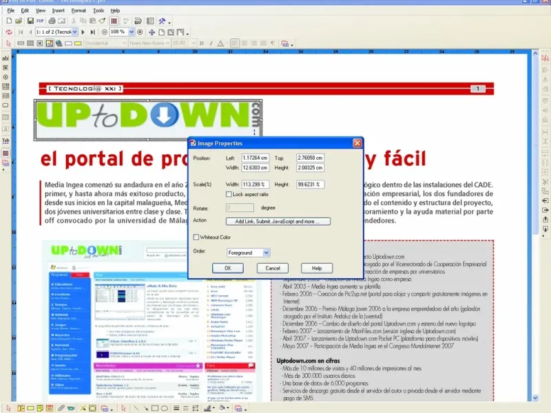Expand the line color pen dropdown in bottom toolbar
Screen dimensions: 551x413
(214, 408)
